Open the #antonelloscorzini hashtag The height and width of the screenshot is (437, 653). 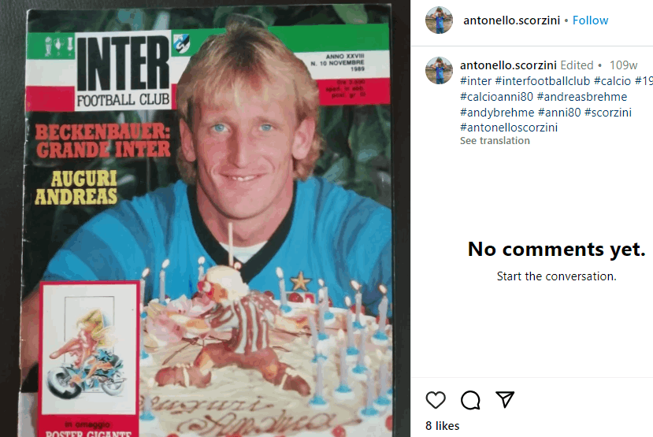pyautogui.click(x=509, y=128)
